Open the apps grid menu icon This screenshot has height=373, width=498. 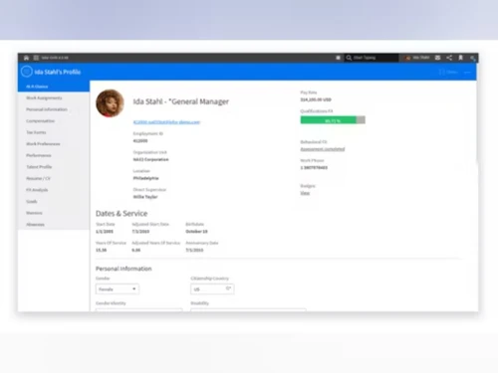[x=36, y=58]
